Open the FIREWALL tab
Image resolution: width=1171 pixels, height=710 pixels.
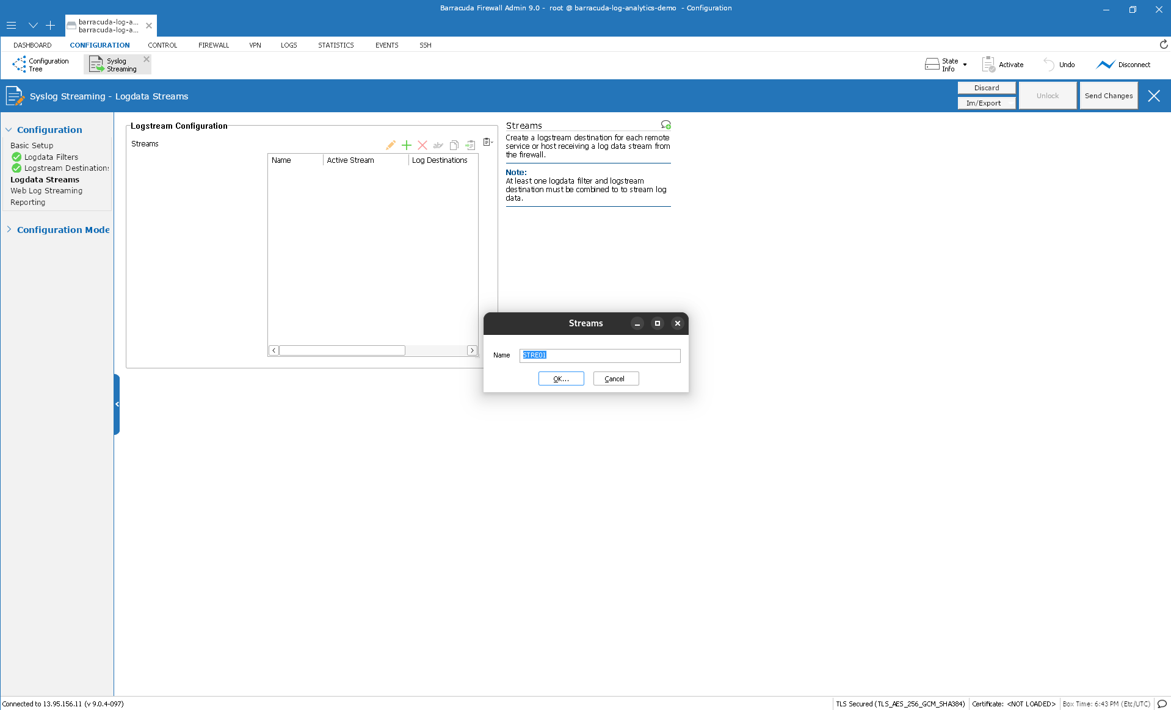[x=214, y=45]
